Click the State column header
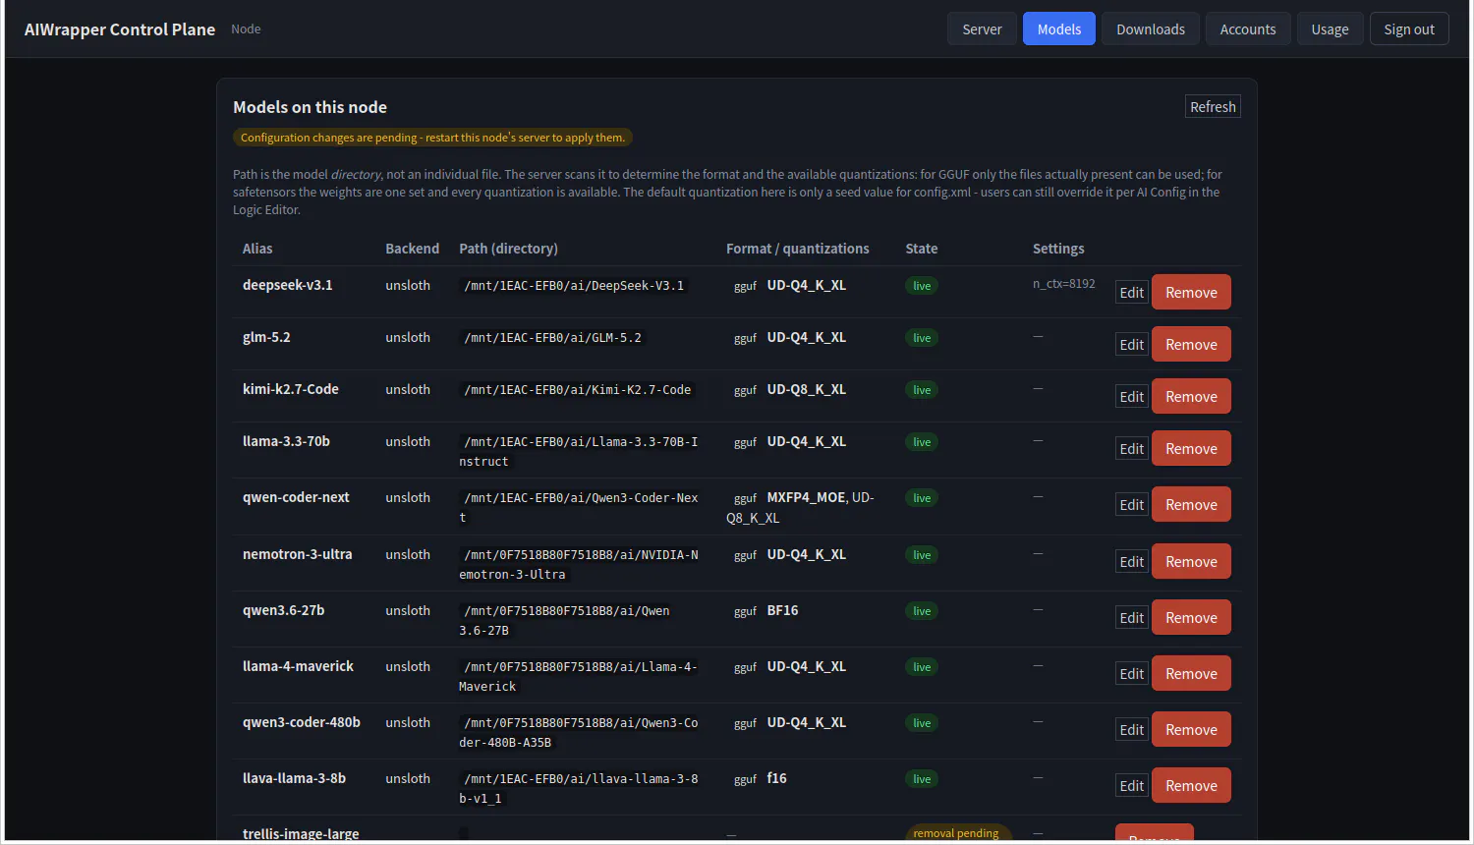 point(921,249)
